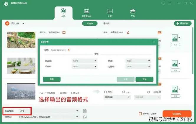Select the first video thumbnail with rope
Image resolution: width=196 pixels, height=124 pixels.
pos(21,40)
